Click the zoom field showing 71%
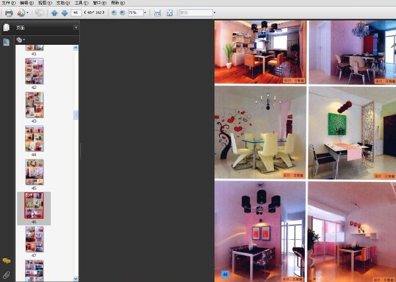Image resolution: width=396 pixels, height=282 pixels. (x=135, y=13)
